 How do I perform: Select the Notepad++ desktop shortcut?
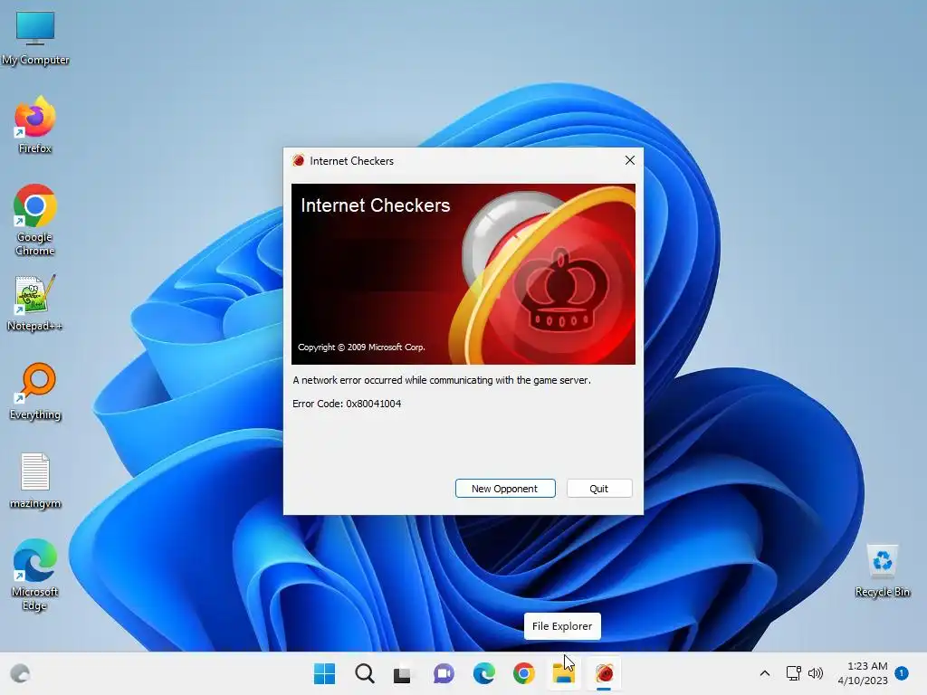[x=35, y=302]
